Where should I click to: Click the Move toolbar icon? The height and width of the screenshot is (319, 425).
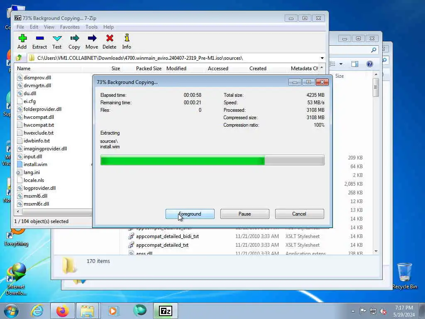coord(92,42)
